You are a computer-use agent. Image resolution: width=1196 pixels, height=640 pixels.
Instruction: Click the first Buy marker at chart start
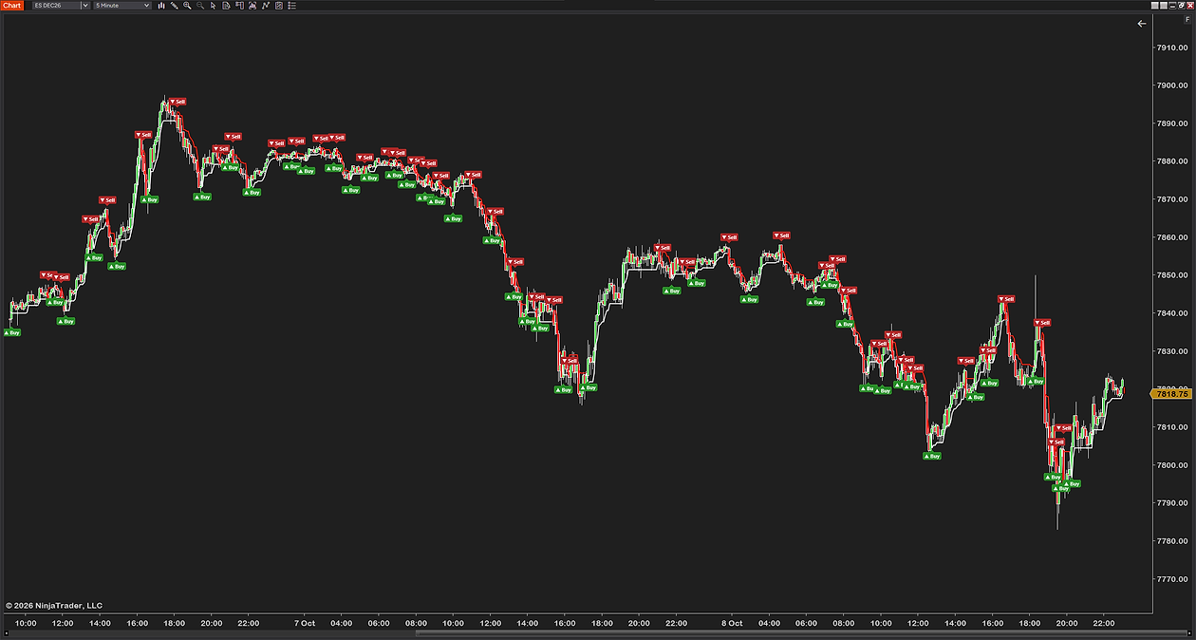[13, 332]
